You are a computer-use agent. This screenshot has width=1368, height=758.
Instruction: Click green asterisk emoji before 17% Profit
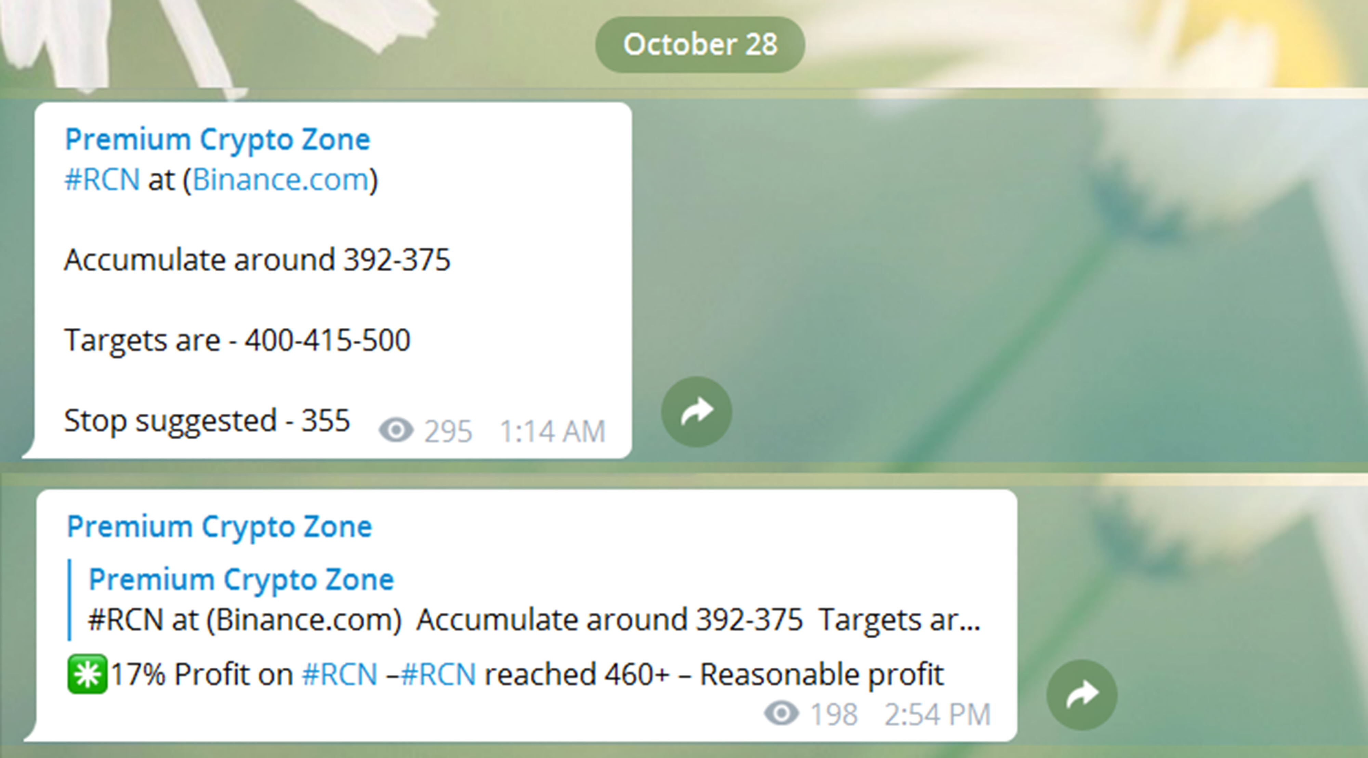pos(87,674)
